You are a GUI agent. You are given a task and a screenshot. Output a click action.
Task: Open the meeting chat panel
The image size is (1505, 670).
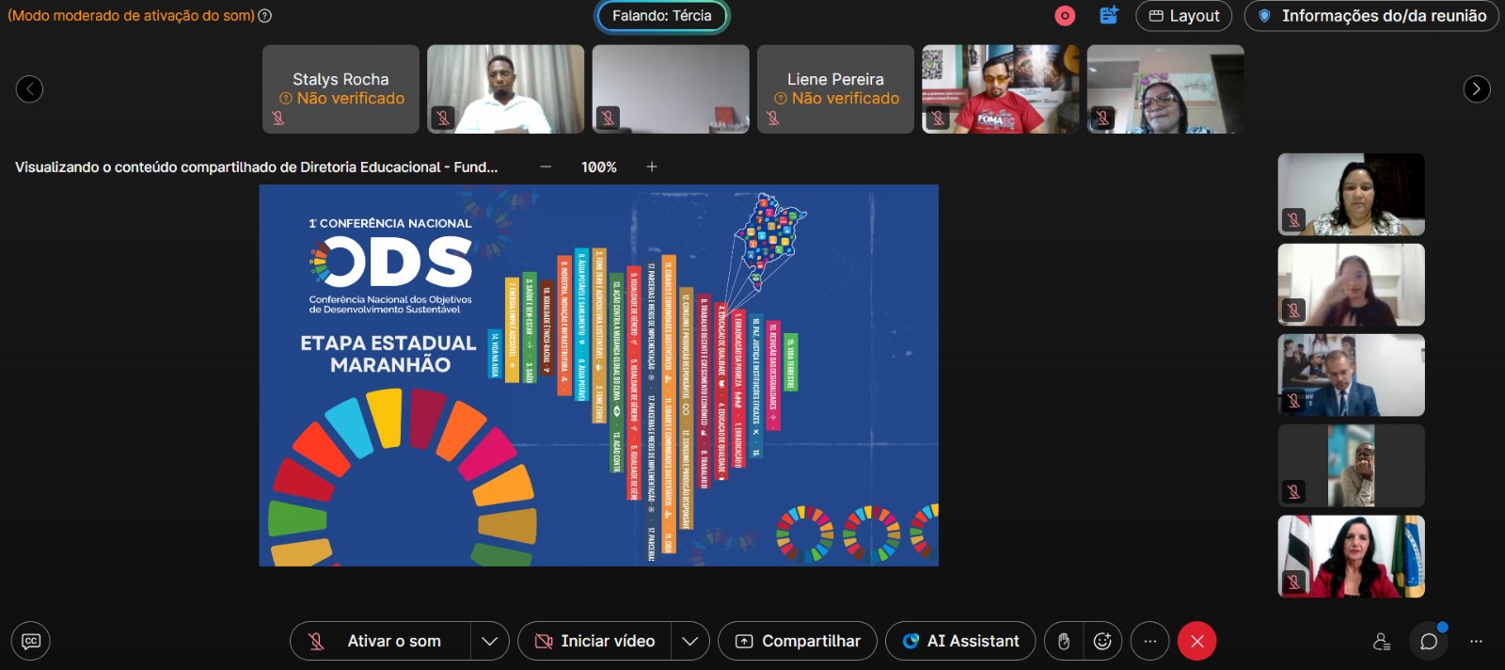pyautogui.click(x=1429, y=641)
